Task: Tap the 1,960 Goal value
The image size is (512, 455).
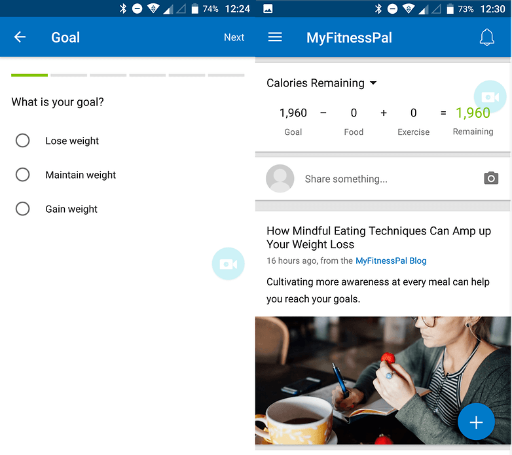Action: (x=293, y=113)
